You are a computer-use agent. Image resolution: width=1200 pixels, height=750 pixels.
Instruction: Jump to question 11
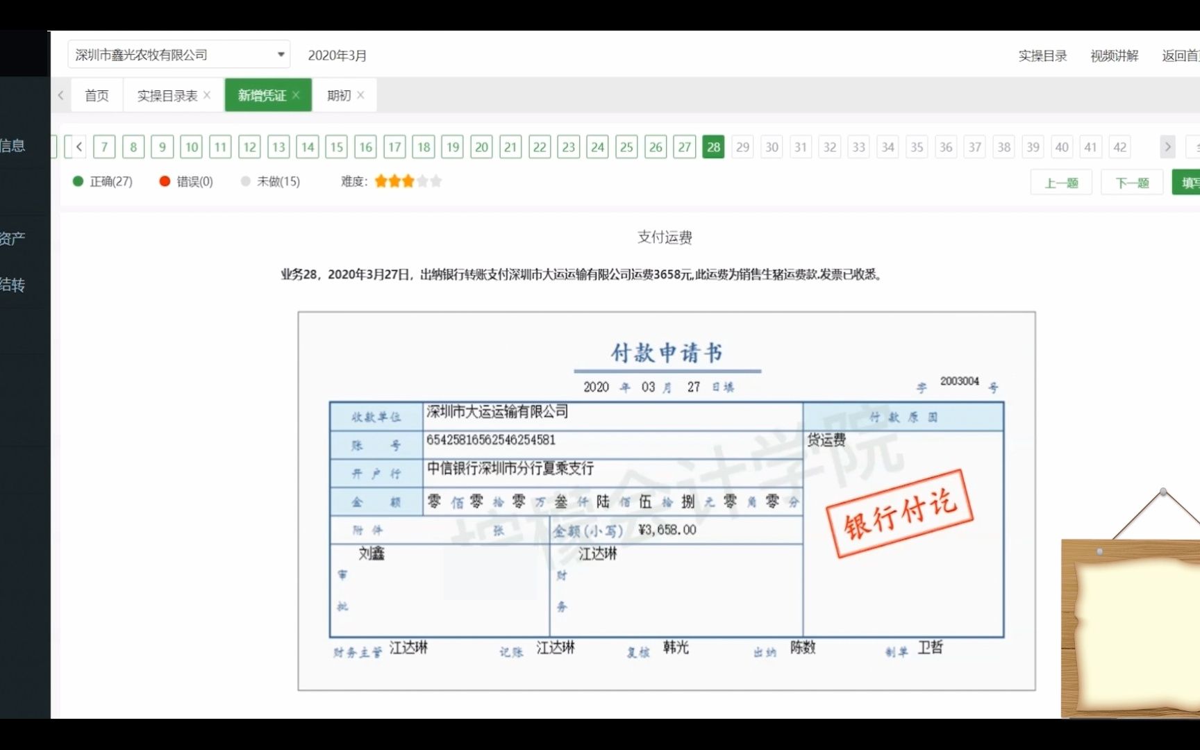coord(220,147)
